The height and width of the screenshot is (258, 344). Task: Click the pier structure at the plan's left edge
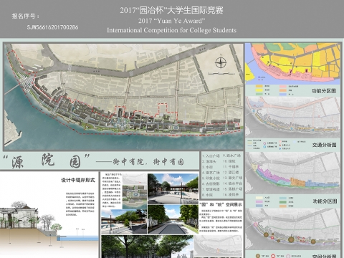(x=12, y=131)
